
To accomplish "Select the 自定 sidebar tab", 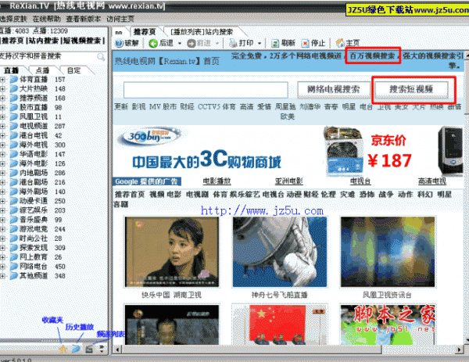I will [x=74, y=70].
